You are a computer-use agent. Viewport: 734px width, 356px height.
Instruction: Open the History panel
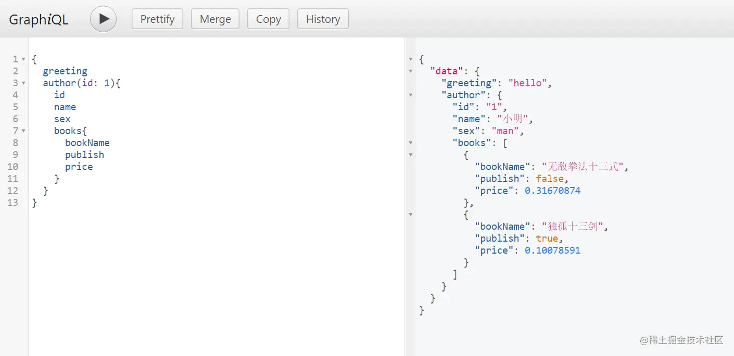(x=323, y=19)
